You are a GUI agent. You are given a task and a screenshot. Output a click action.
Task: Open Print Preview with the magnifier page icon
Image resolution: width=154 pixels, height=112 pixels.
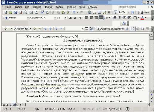click(x=36, y=12)
